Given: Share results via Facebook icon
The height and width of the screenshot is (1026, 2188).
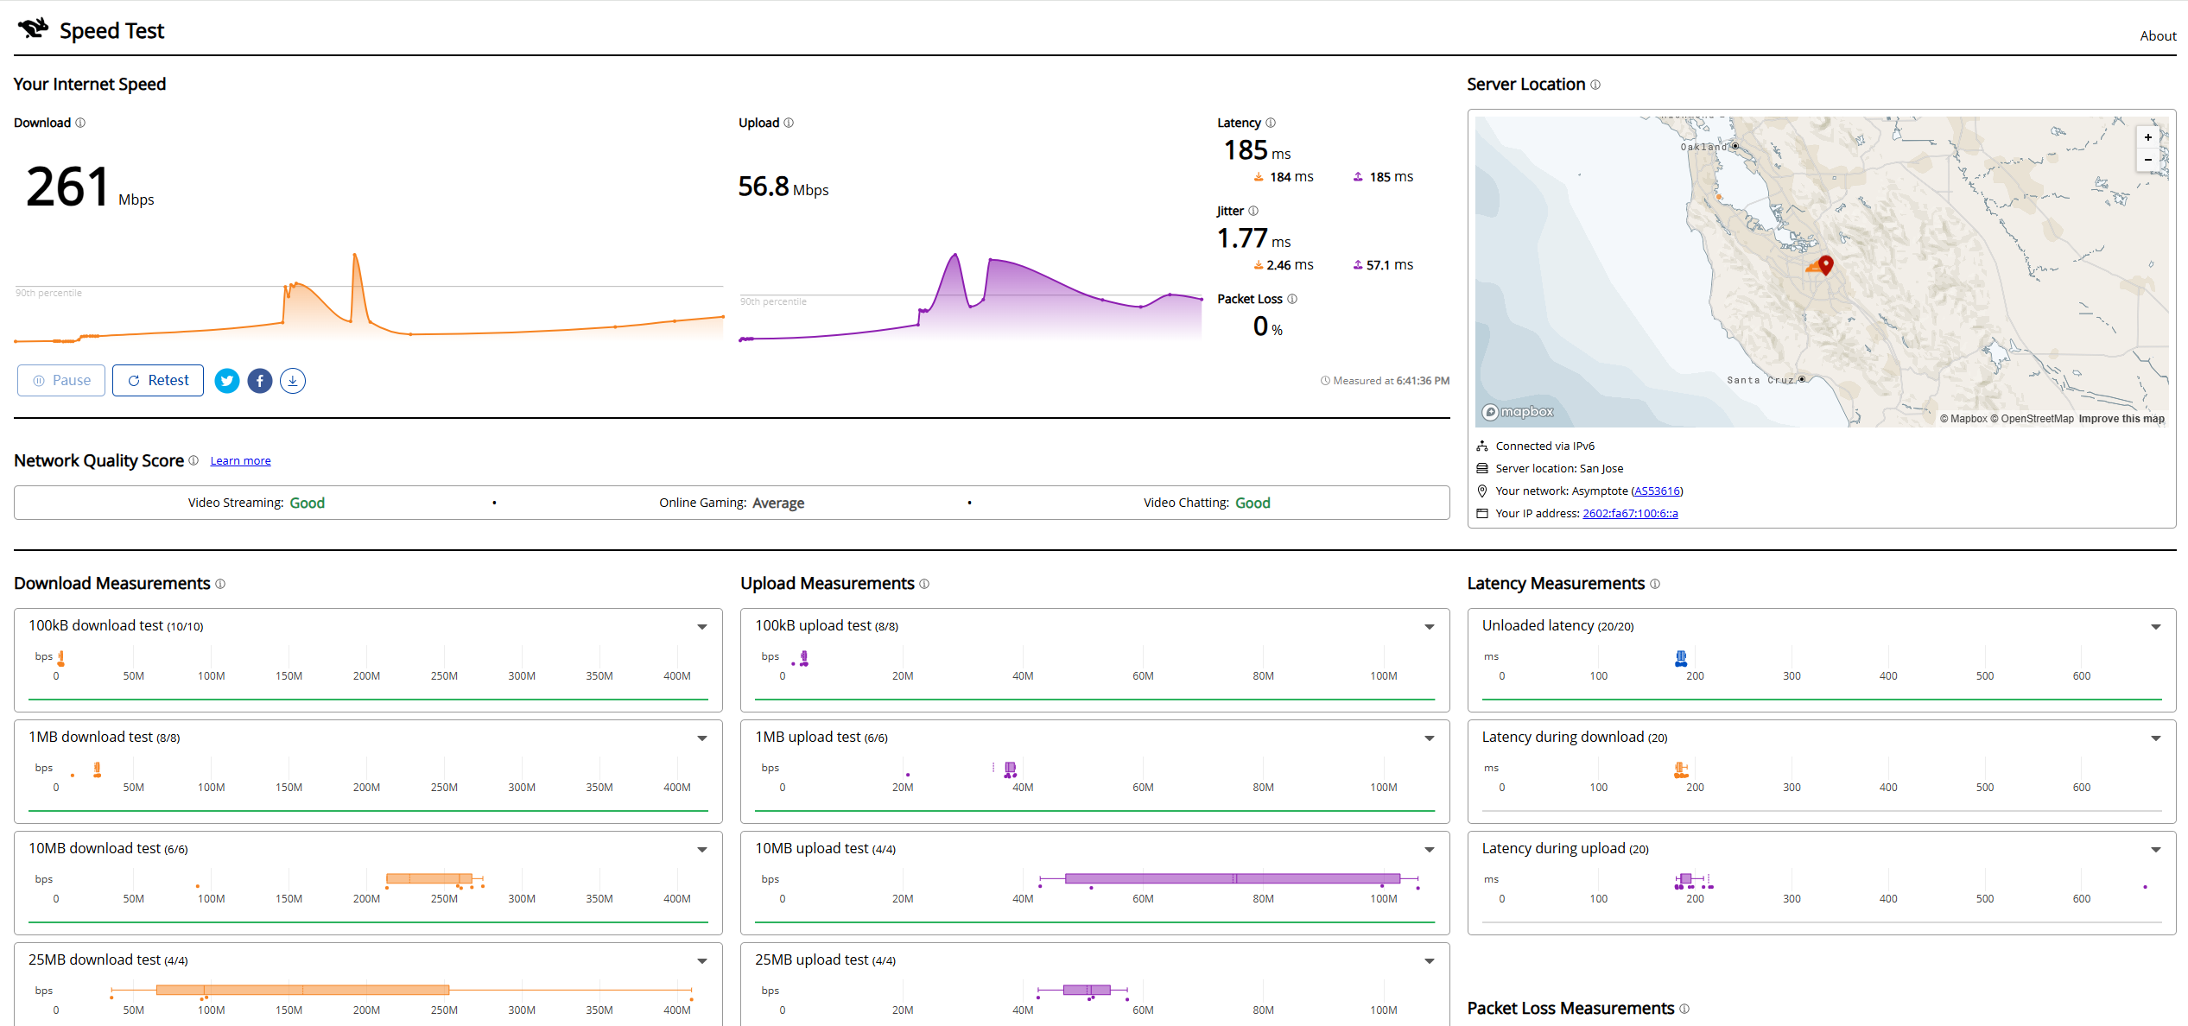Looking at the screenshot, I should [260, 381].
